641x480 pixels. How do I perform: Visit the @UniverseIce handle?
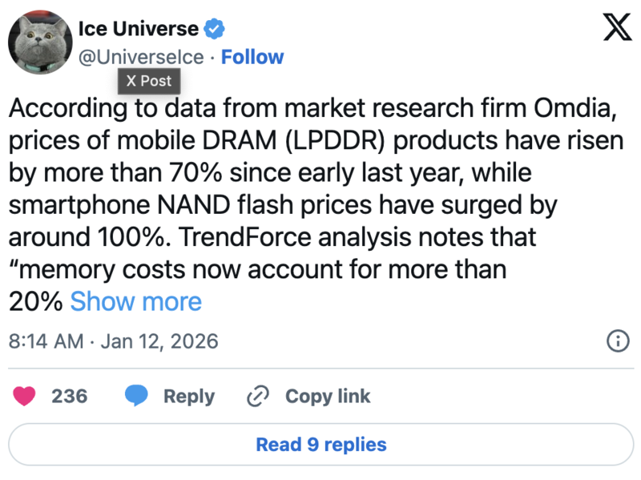(x=141, y=57)
